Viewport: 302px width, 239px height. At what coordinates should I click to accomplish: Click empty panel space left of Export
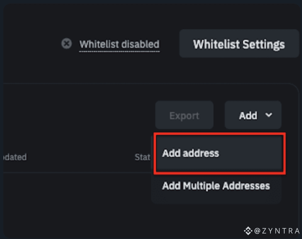point(79,115)
